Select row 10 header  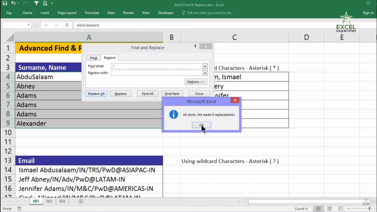click(8, 132)
